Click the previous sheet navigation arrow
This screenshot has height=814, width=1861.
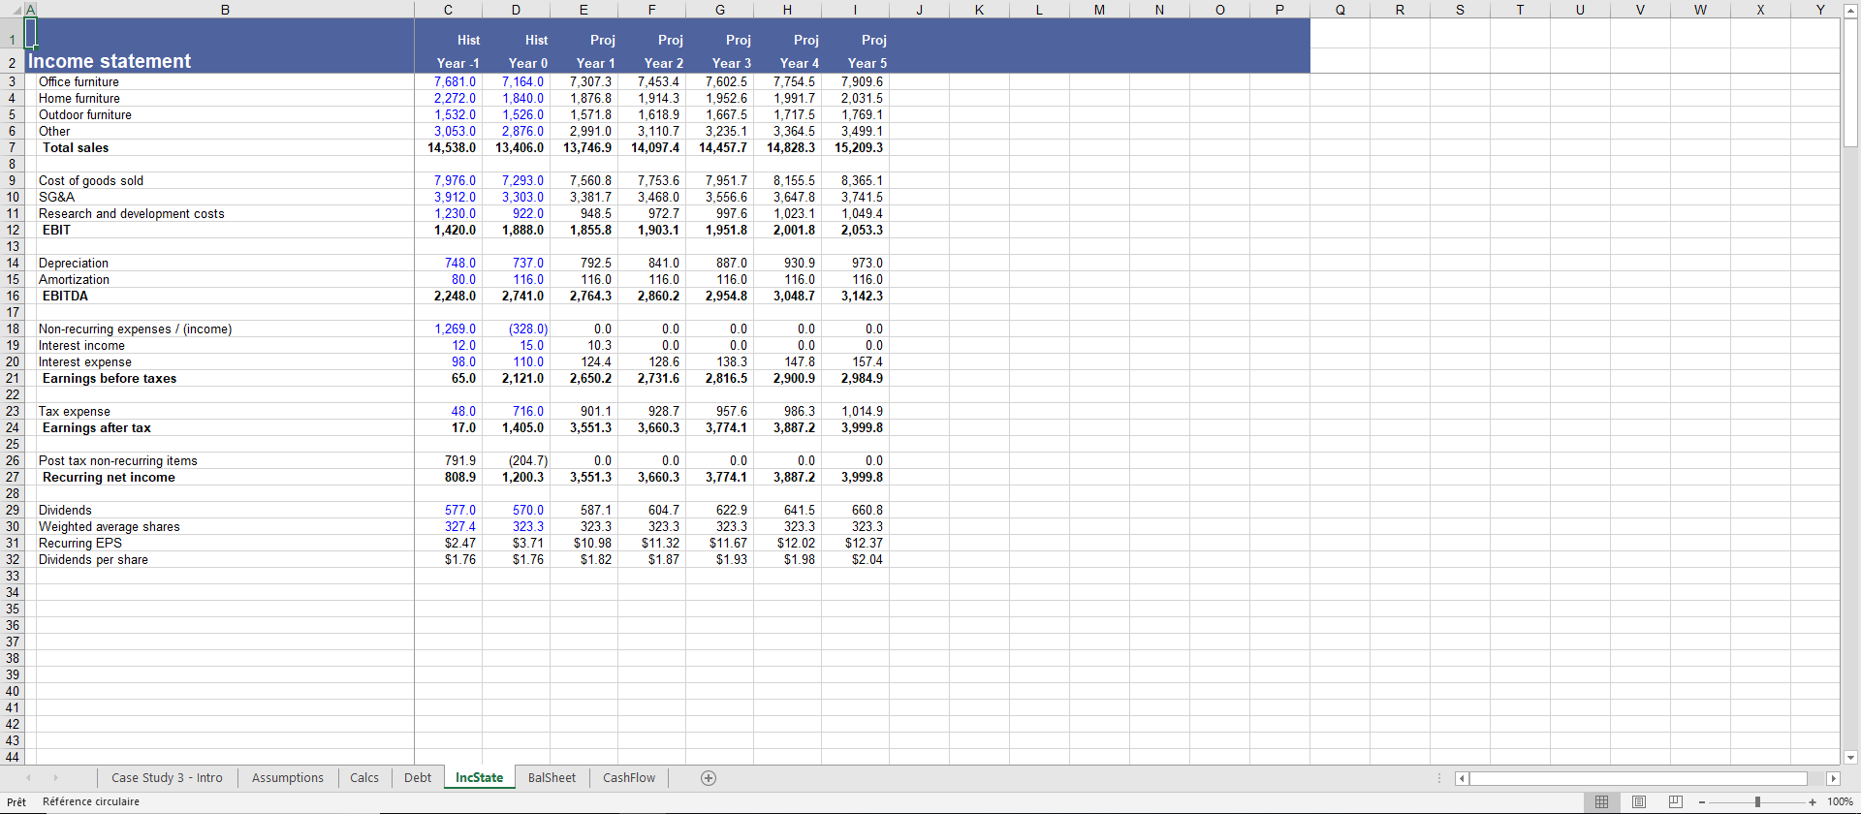click(x=28, y=778)
